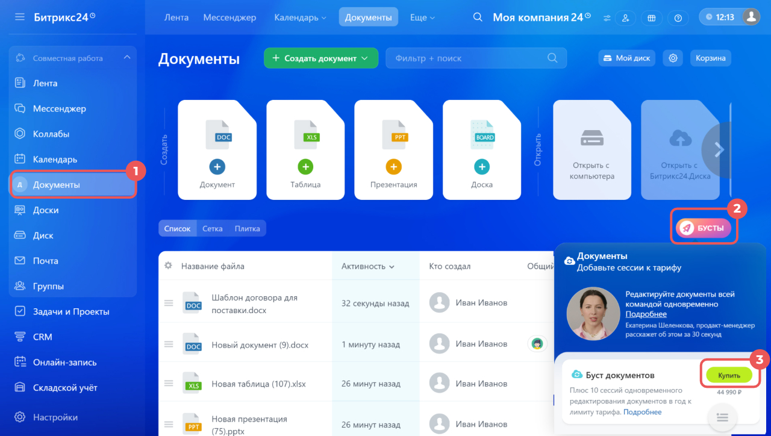Image resolution: width=771 pixels, height=436 pixels.
Task: Switch file view to Сетка
Action: click(x=212, y=229)
